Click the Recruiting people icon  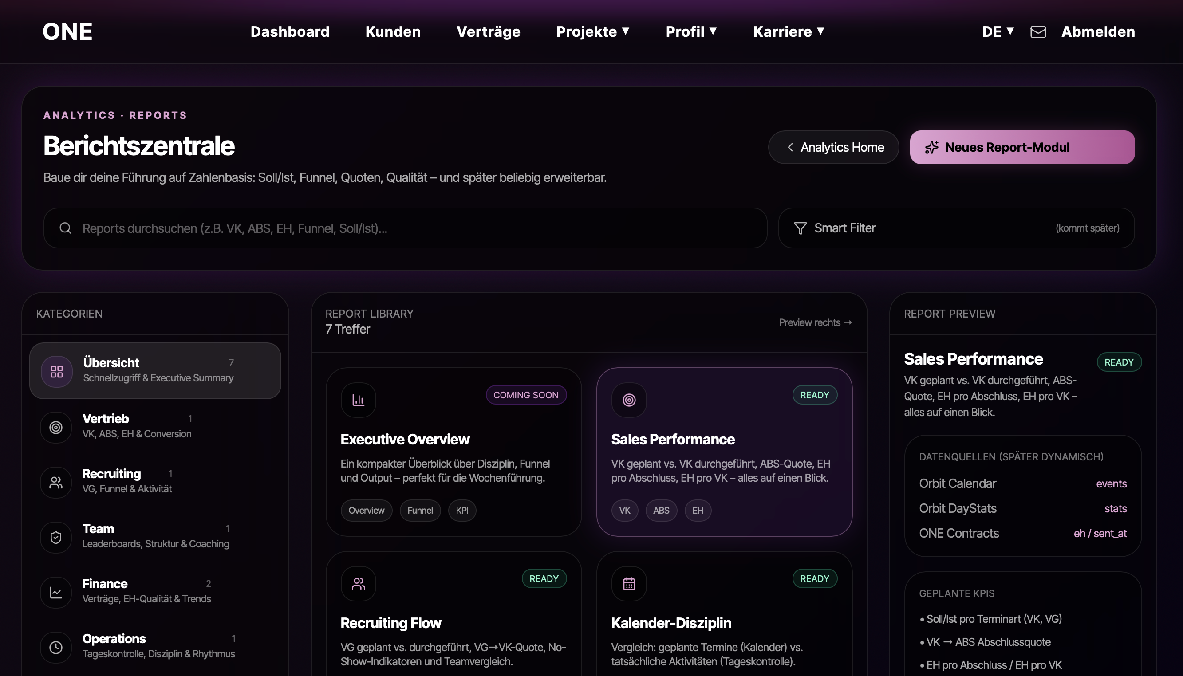pos(56,483)
